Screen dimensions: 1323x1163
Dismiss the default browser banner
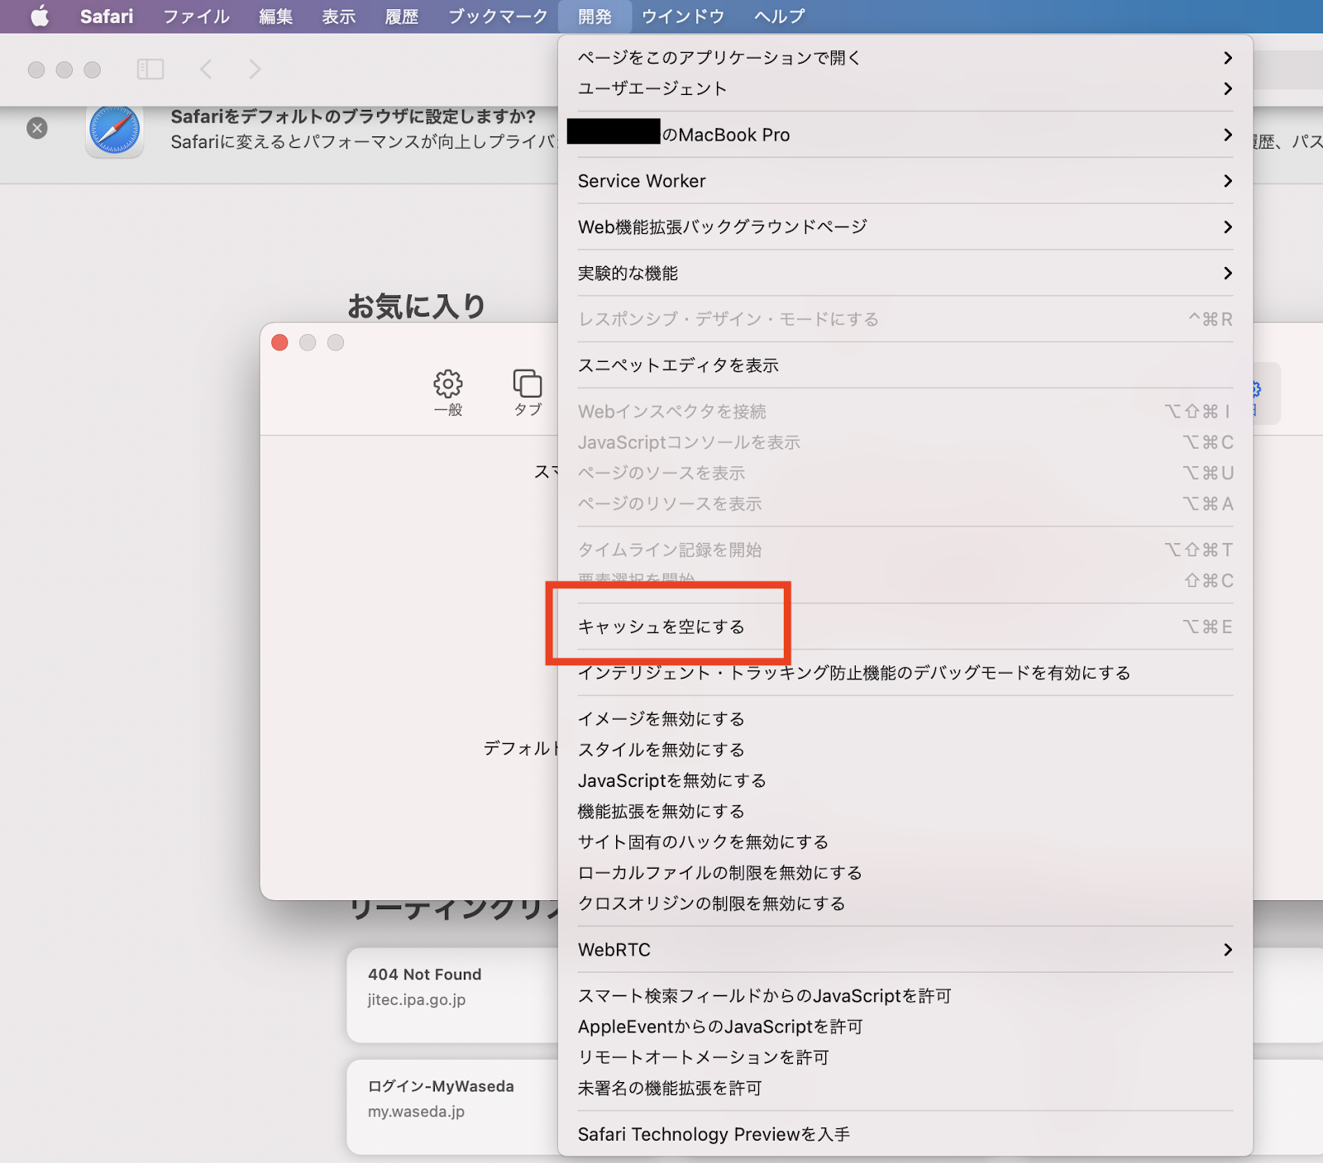pos(37,128)
